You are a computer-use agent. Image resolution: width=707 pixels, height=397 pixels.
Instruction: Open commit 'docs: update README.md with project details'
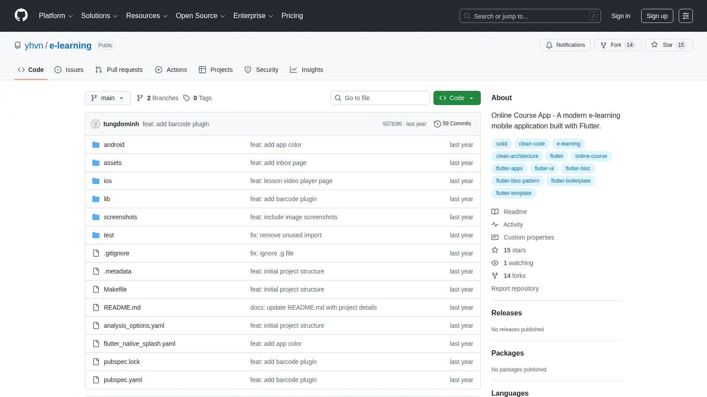tap(313, 307)
